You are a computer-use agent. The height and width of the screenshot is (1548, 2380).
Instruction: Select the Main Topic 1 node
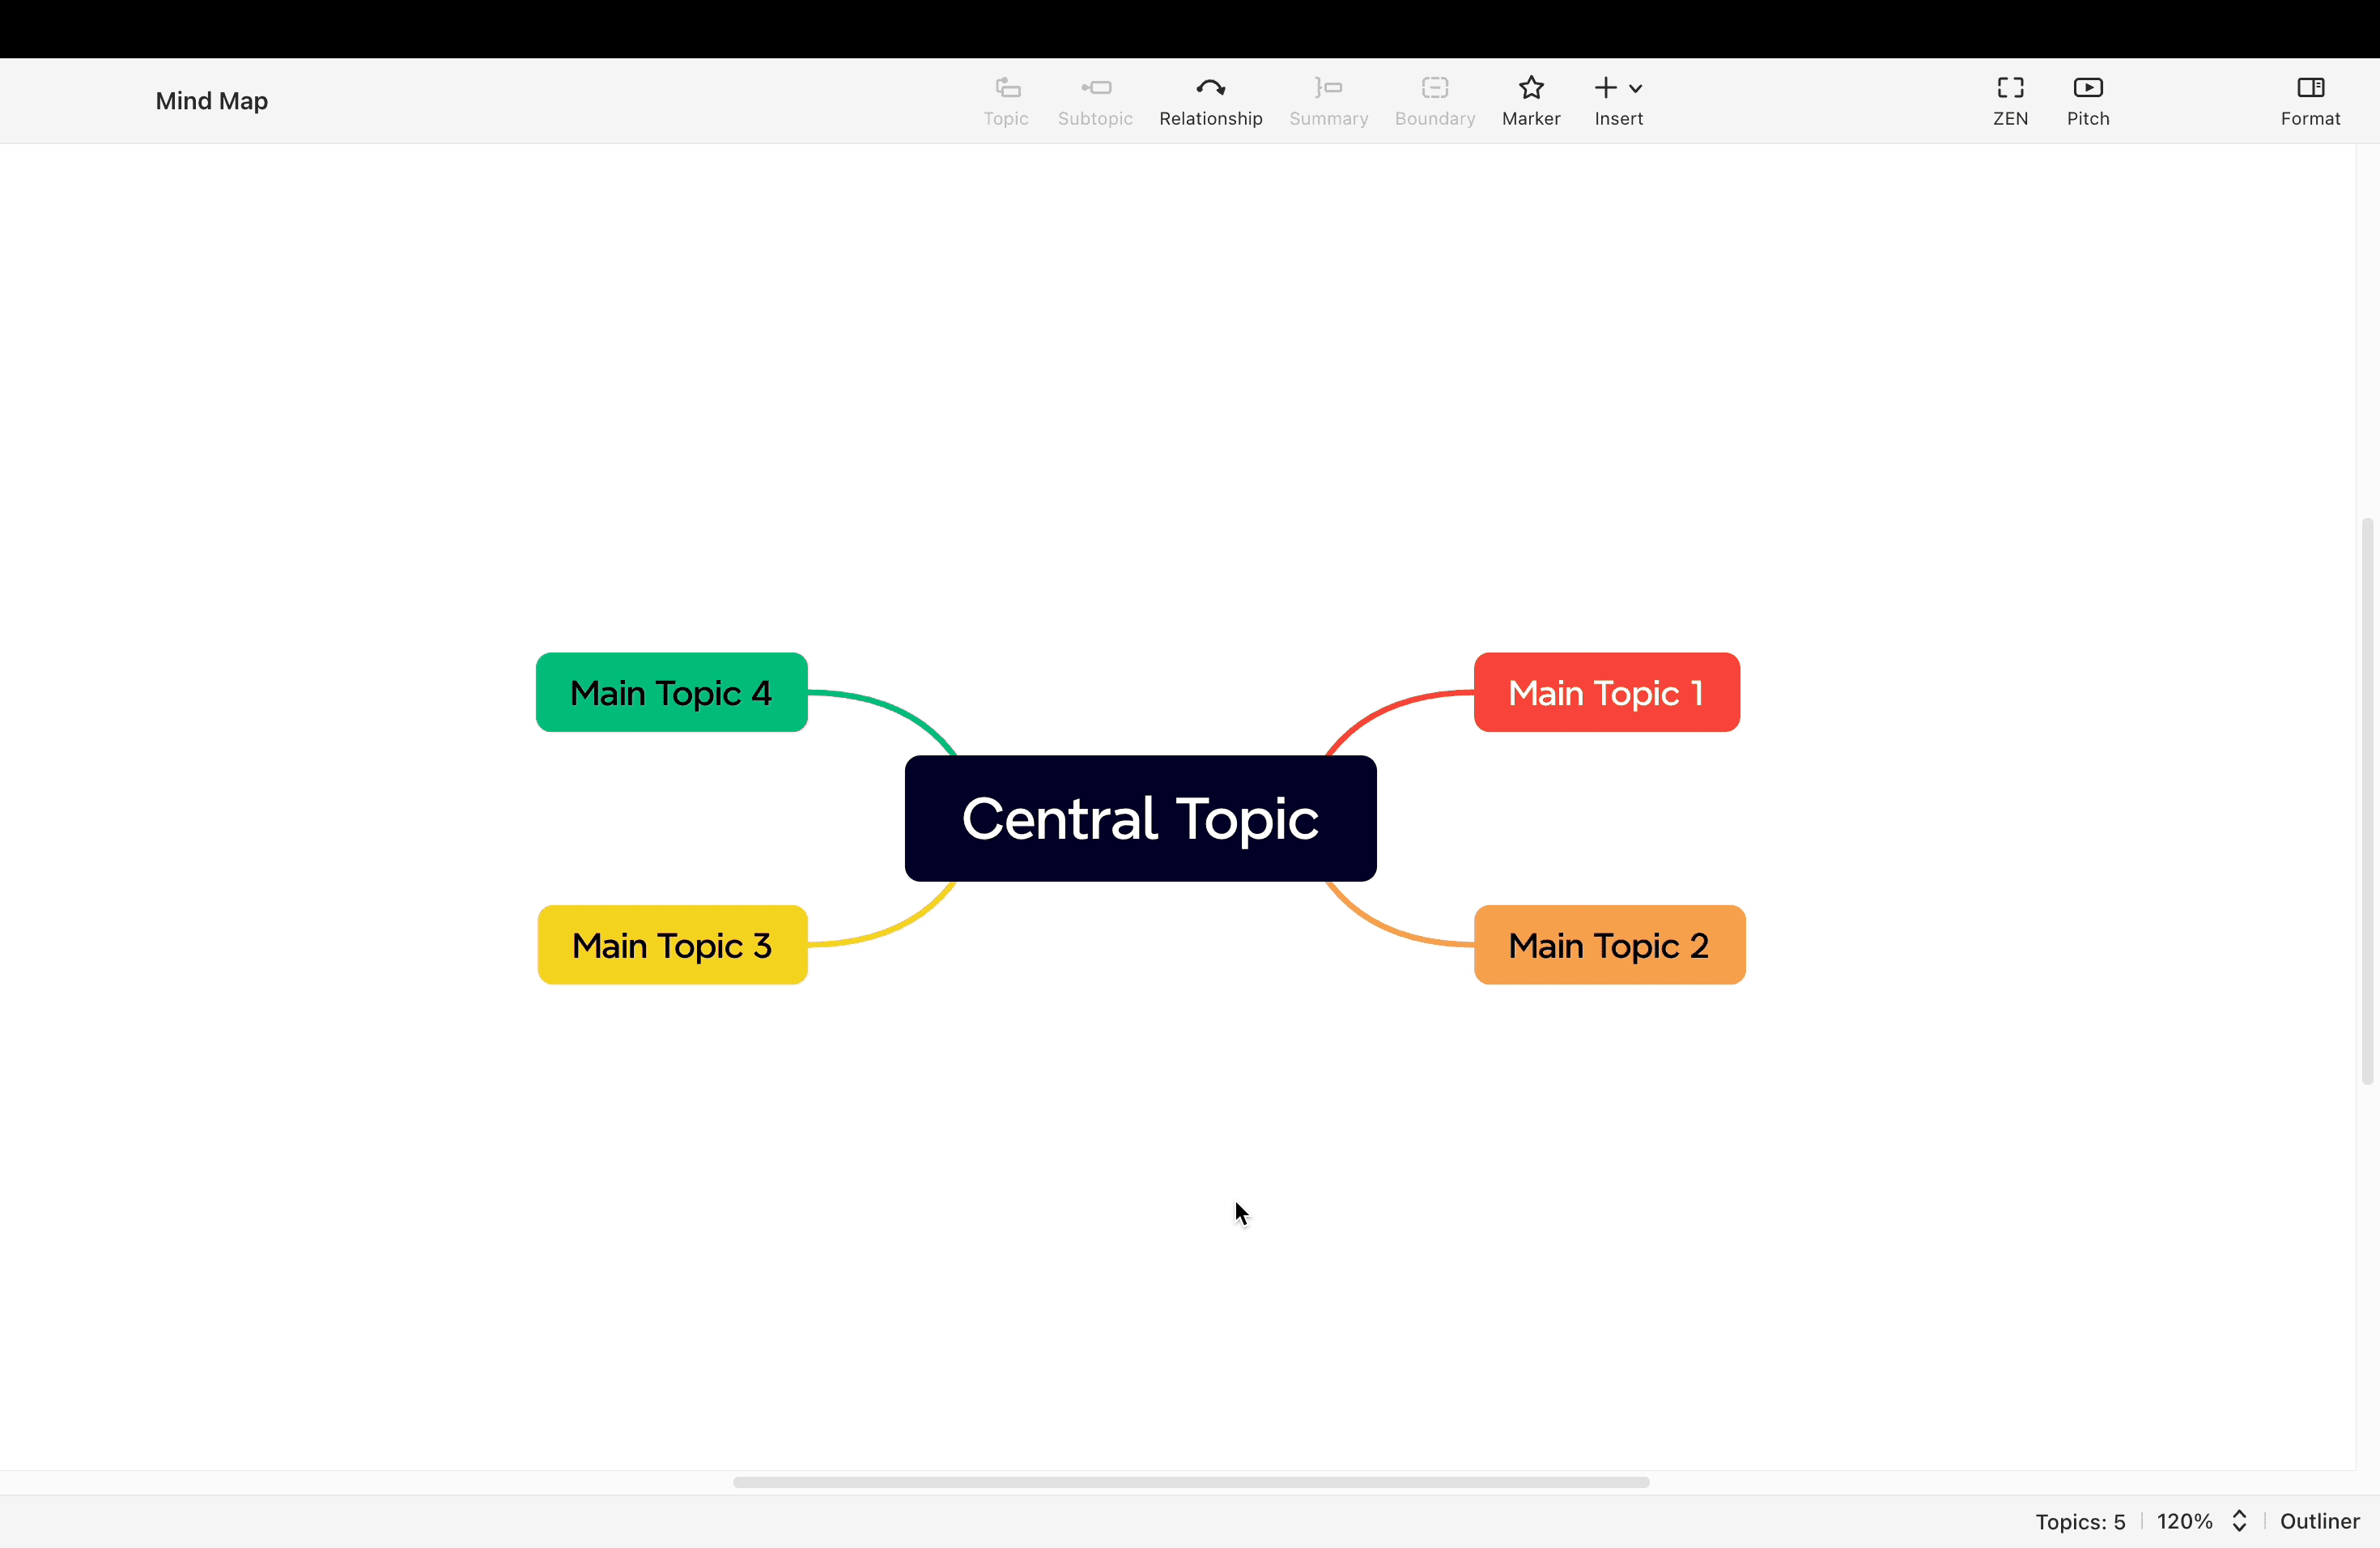point(1606,692)
